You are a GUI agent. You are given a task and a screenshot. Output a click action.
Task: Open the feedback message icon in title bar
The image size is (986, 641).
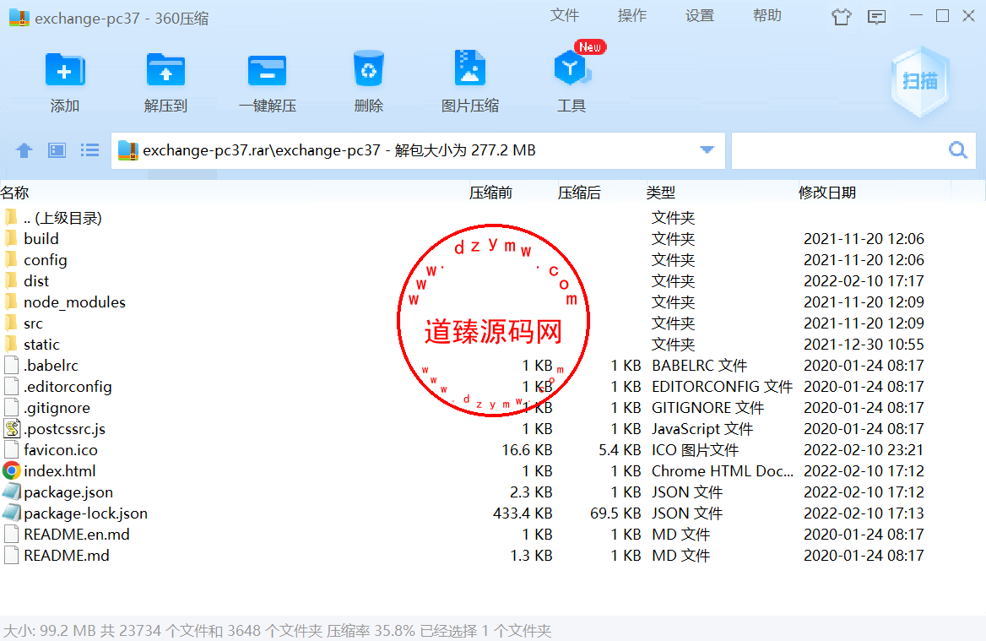click(x=876, y=17)
